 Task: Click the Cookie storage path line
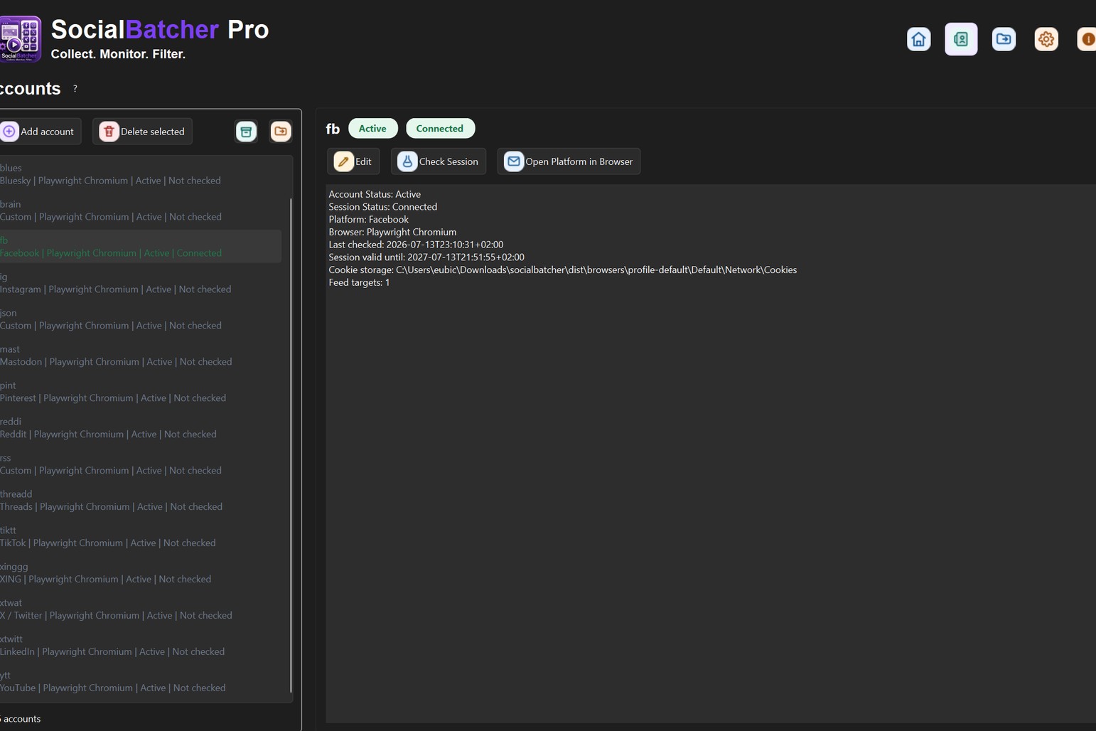click(x=562, y=270)
